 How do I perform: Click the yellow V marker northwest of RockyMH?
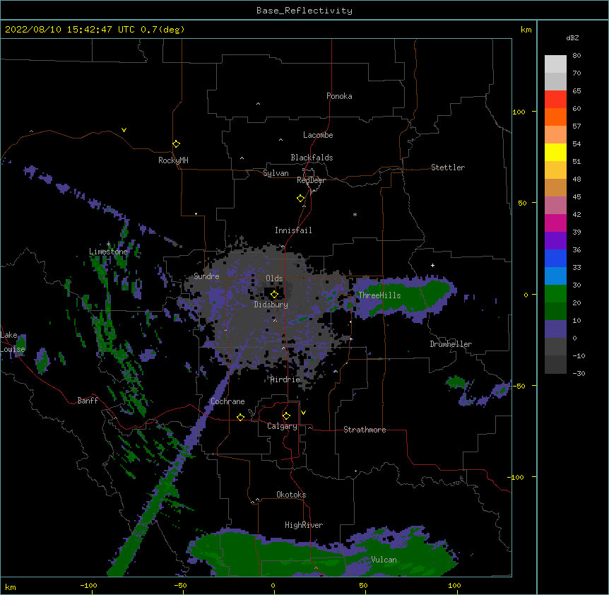(124, 130)
